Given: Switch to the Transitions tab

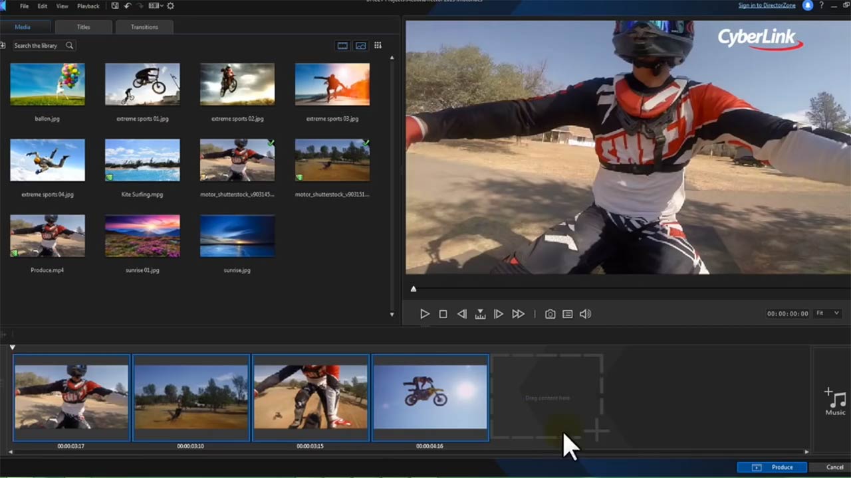Looking at the screenshot, I should [x=144, y=27].
